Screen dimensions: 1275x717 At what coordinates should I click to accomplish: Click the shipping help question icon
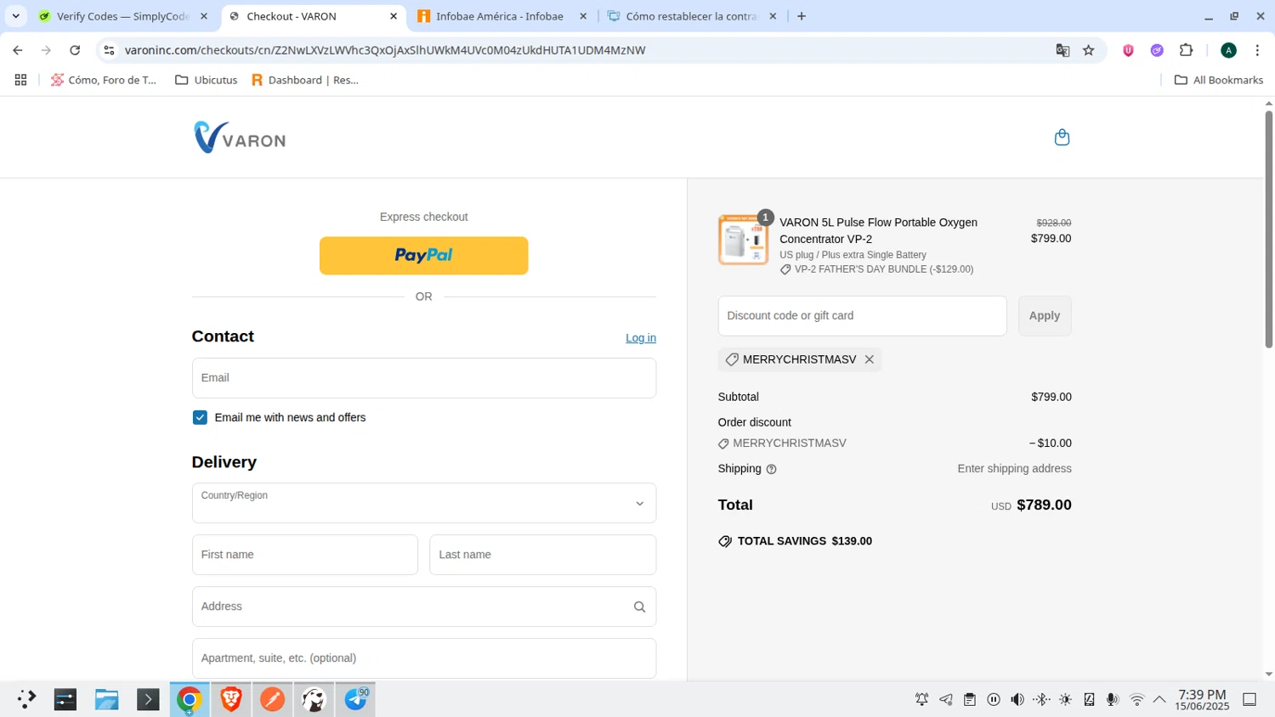pyautogui.click(x=771, y=469)
